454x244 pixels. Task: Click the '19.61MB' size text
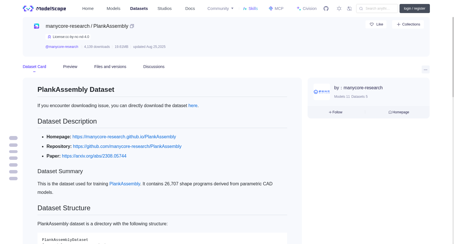[x=121, y=47]
